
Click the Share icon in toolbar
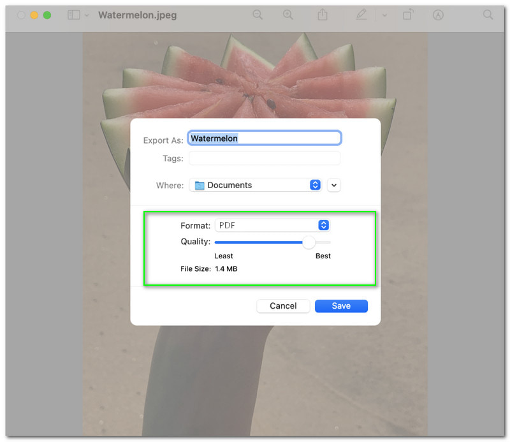tap(323, 15)
